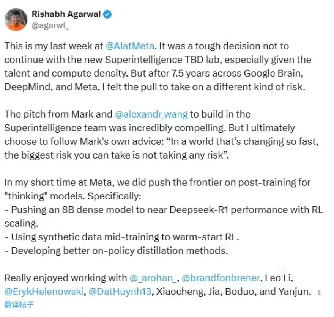Viewport: 334px width, 317px height.
Task: Click the 'In my short time at Meta' text
Action: pos(158,189)
